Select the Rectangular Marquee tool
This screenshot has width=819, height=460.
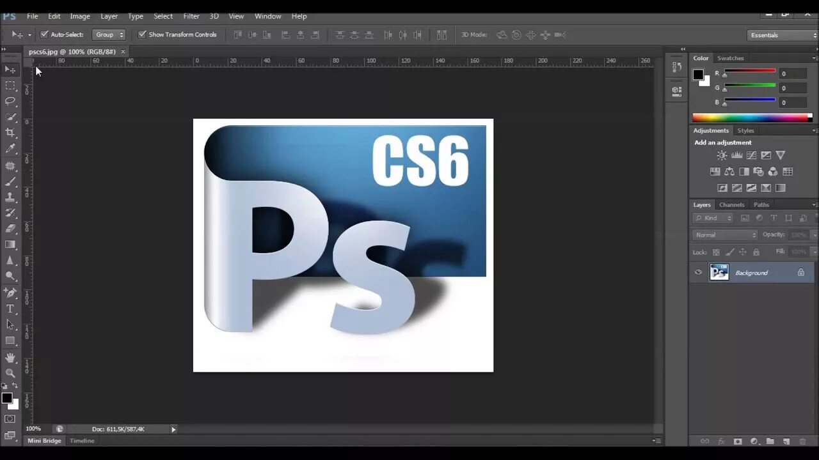pos(10,85)
